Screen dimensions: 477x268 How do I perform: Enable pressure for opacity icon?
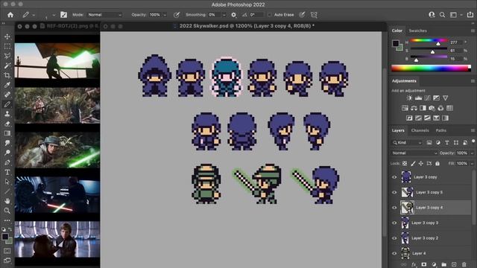(177, 15)
